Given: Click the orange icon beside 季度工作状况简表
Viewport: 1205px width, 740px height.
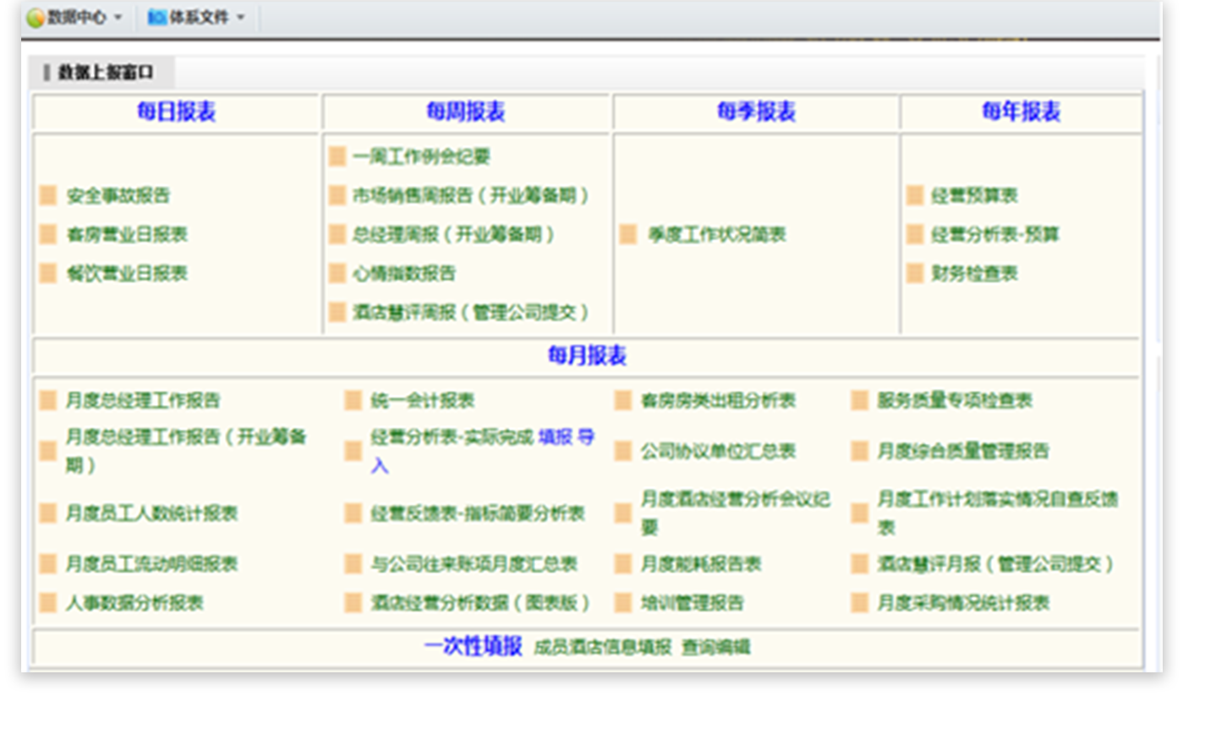Looking at the screenshot, I should tap(627, 234).
